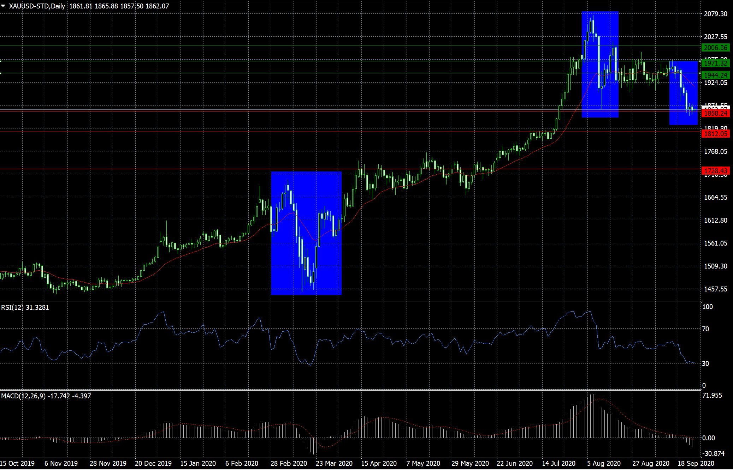
Task: Select the red 1728.43 price label
Action: (x=715, y=171)
